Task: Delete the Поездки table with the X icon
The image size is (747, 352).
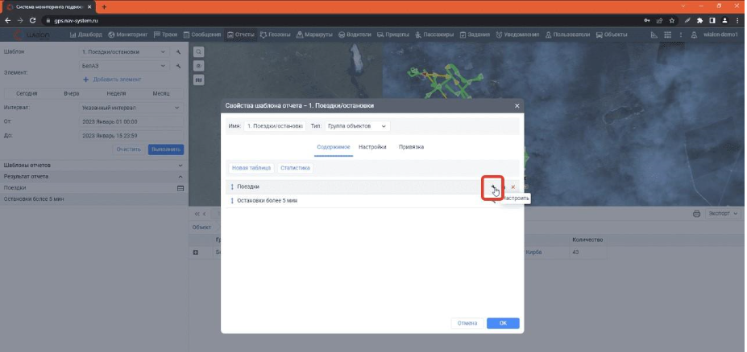Action: 513,187
